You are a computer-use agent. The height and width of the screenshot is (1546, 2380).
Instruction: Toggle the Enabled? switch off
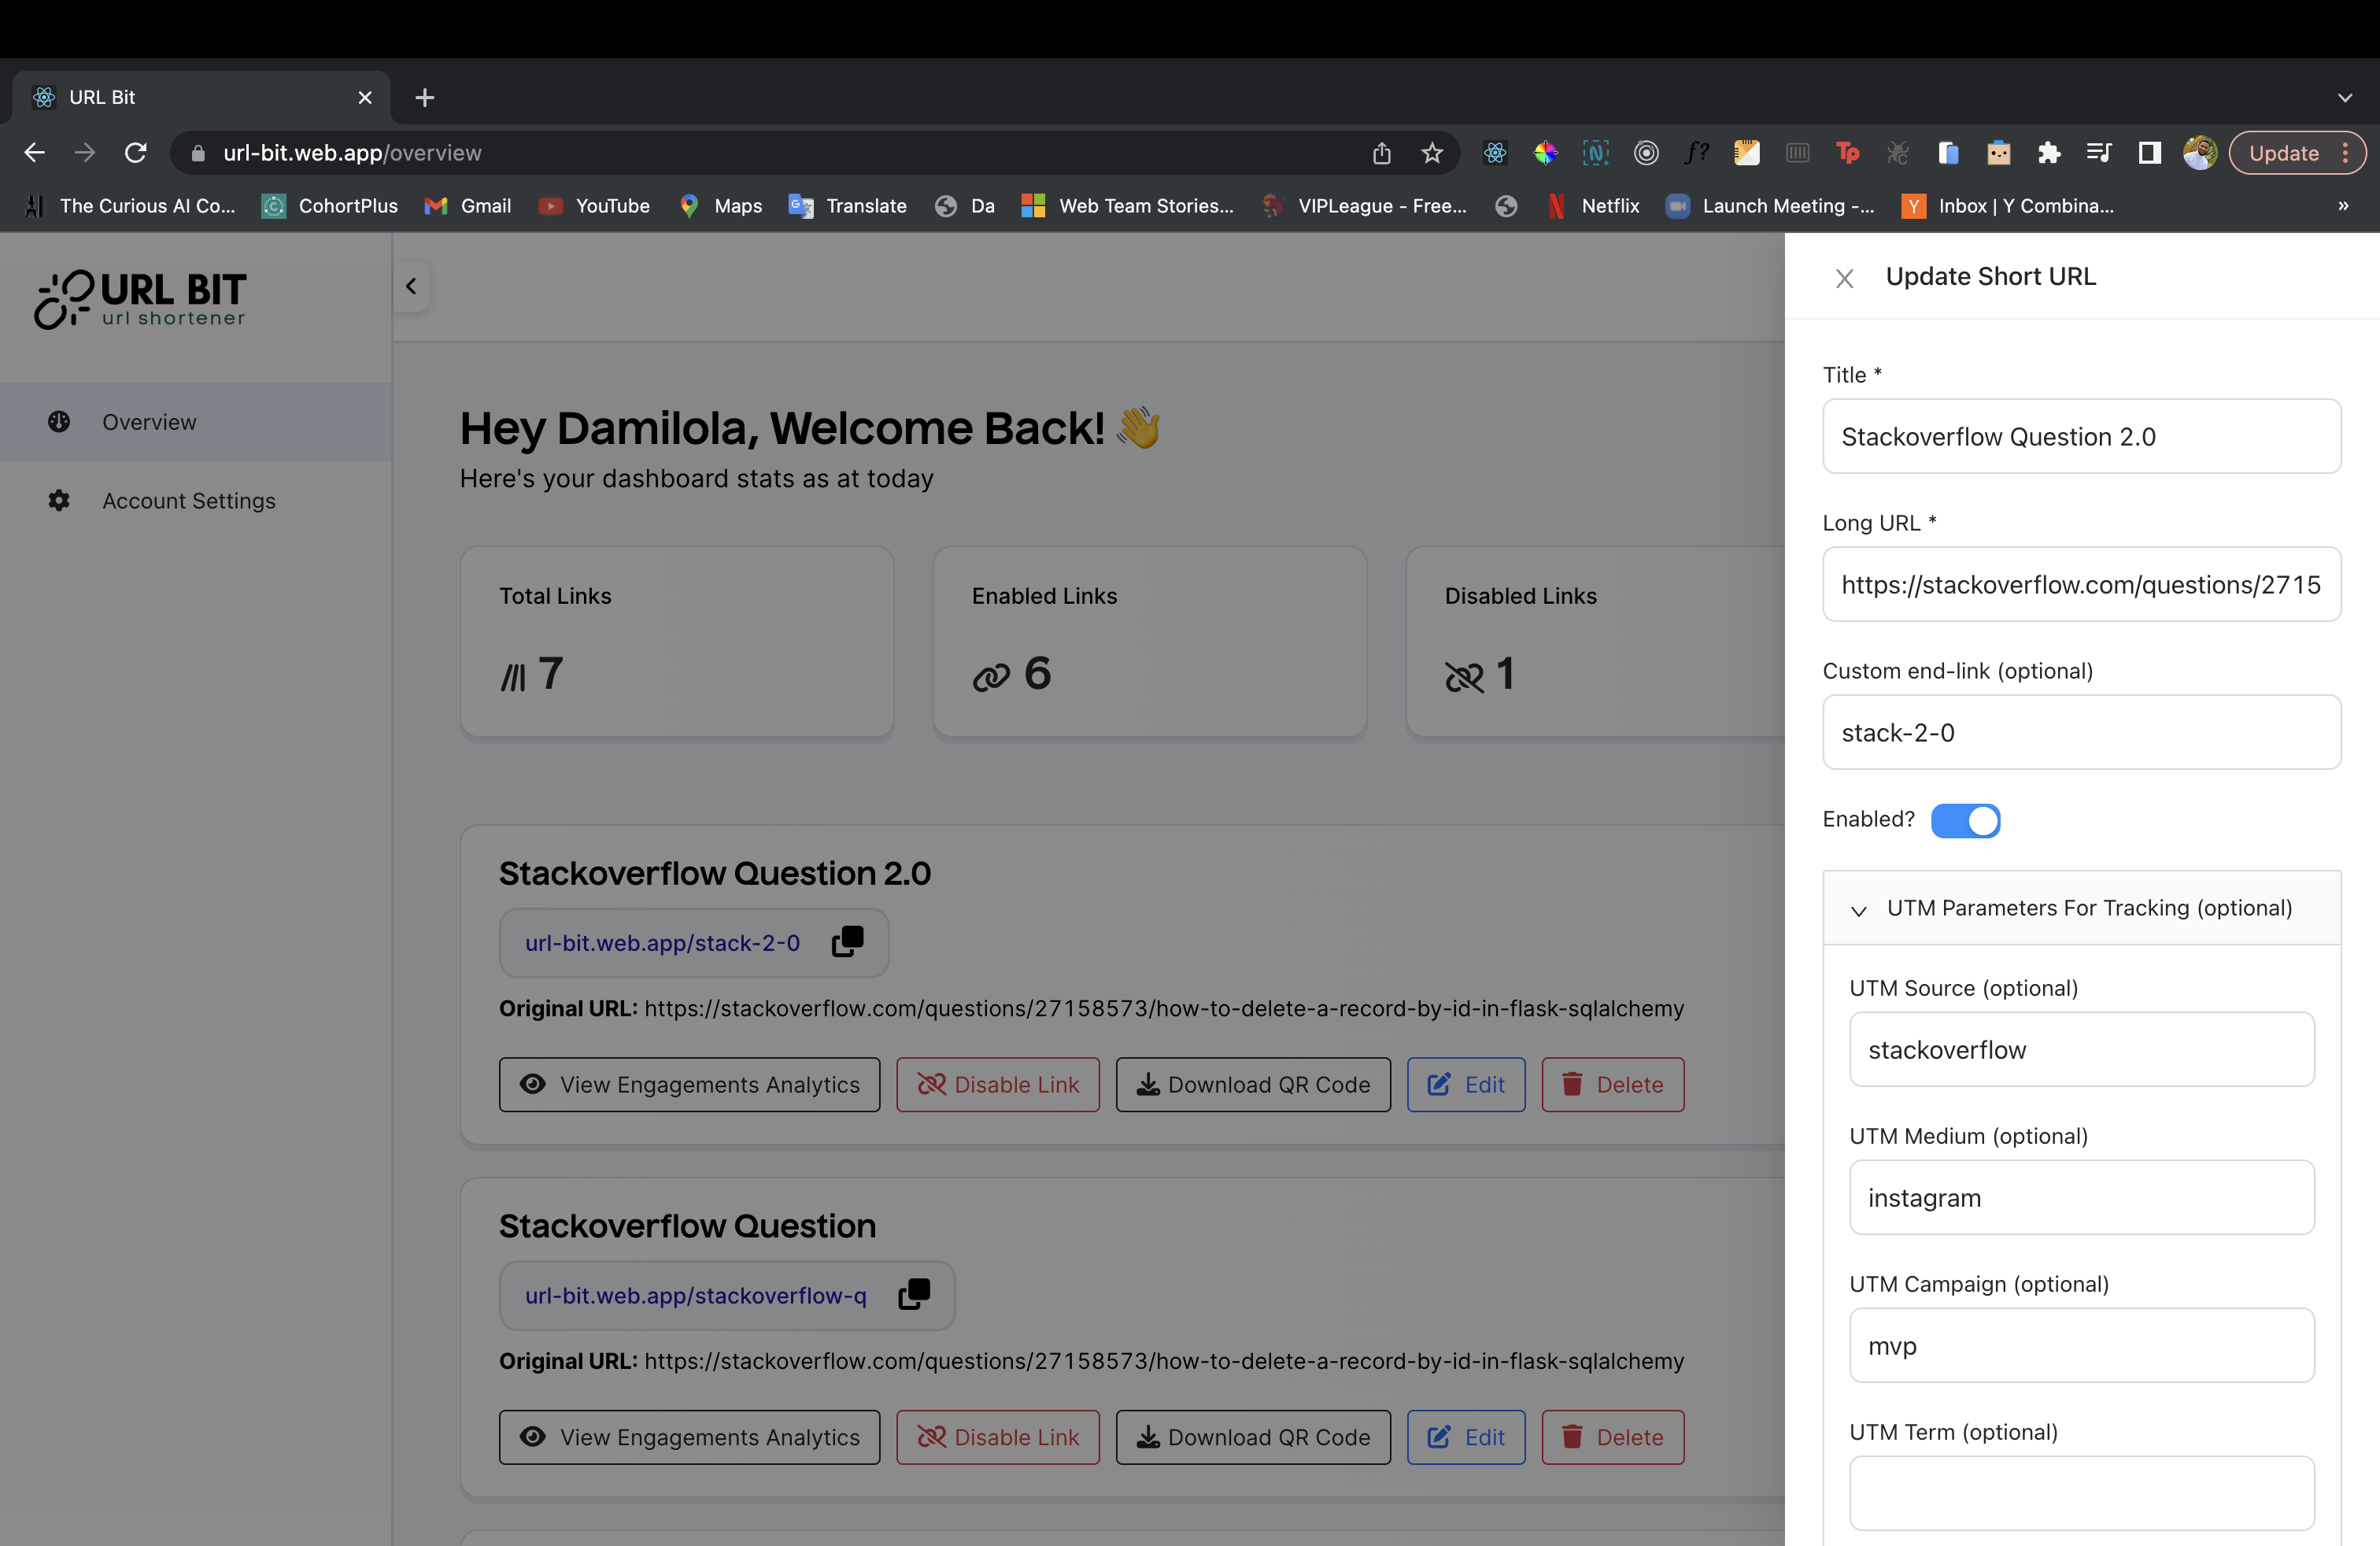click(1966, 820)
